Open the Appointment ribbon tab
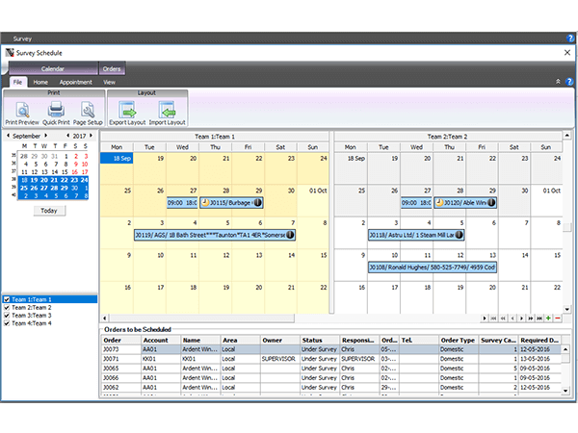Viewport: 578px width, 433px height. coord(75,82)
